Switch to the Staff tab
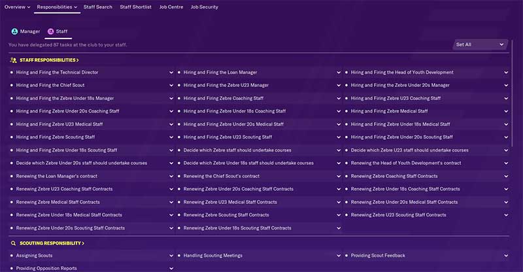Screen dimensions: 523x272 (x=58, y=31)
